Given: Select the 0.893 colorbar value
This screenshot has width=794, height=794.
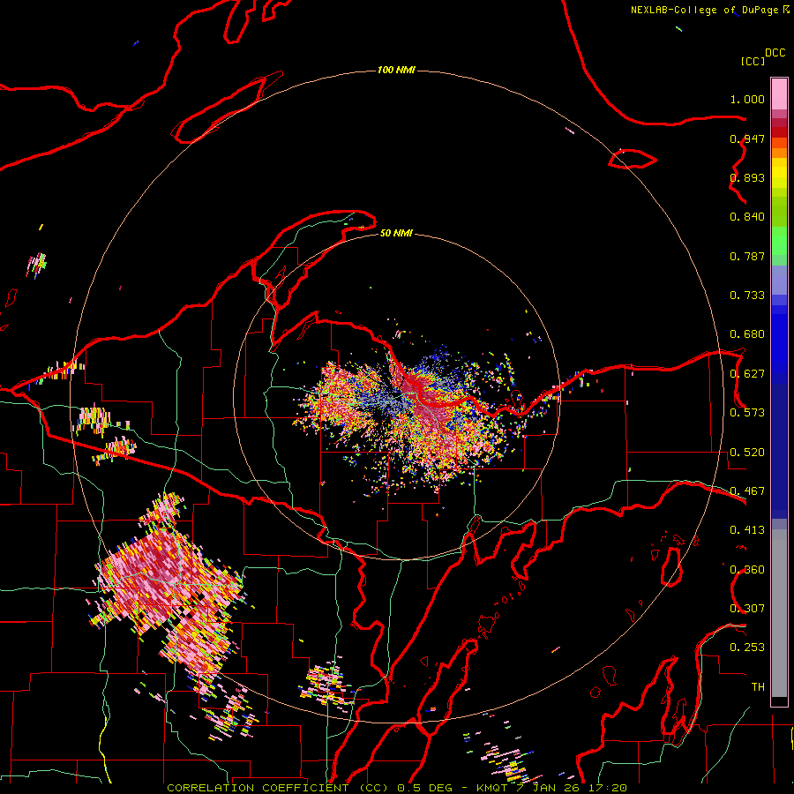Looking at the screenshot, I should tap(747, 177).
